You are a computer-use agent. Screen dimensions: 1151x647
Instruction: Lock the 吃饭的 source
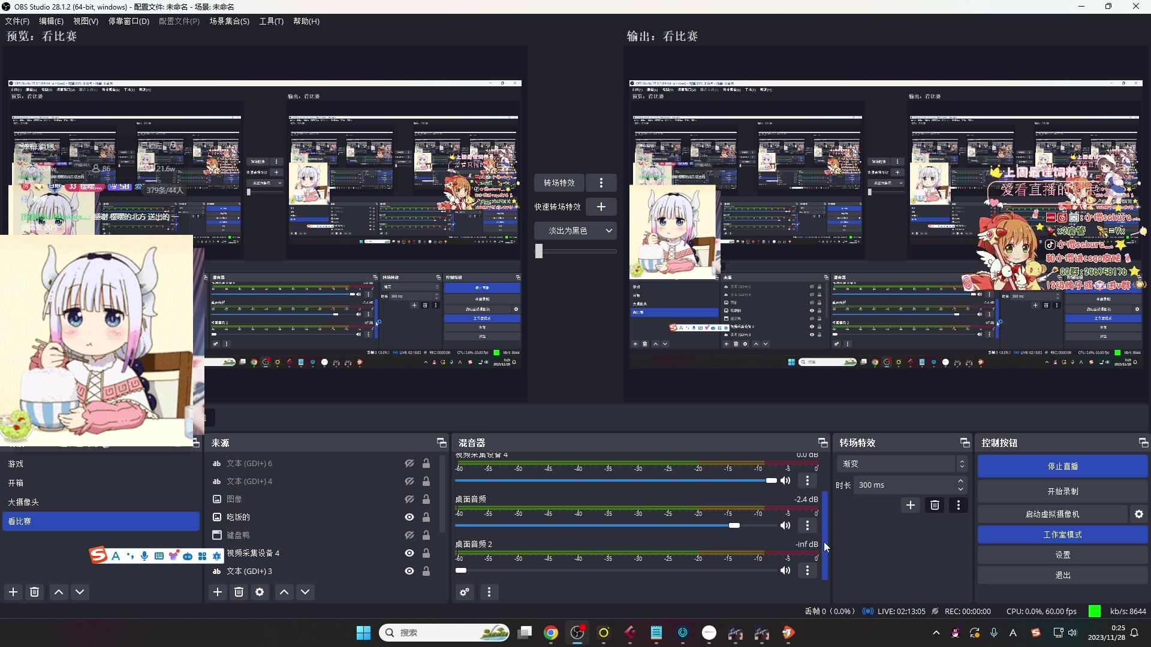[426, 517]
